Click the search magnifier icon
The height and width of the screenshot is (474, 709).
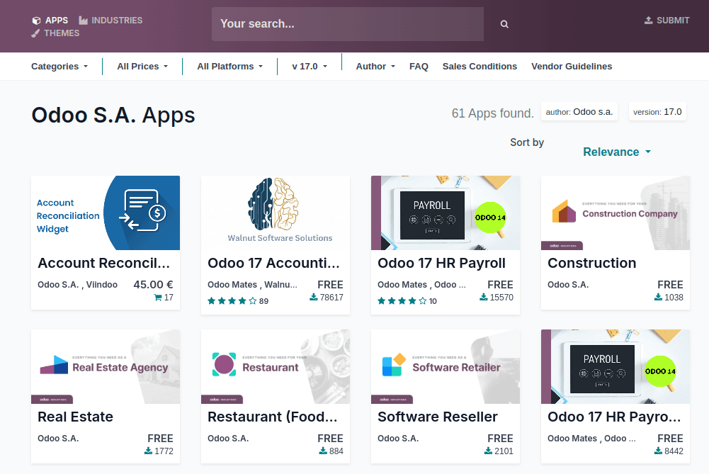coord(504,24)
